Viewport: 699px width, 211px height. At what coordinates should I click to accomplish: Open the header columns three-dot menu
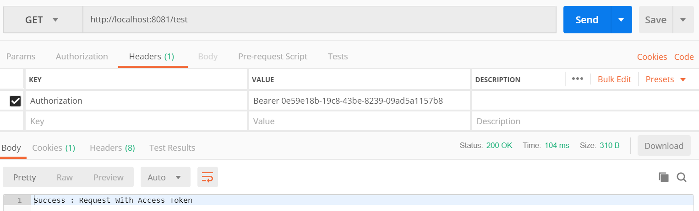(578, 79)
